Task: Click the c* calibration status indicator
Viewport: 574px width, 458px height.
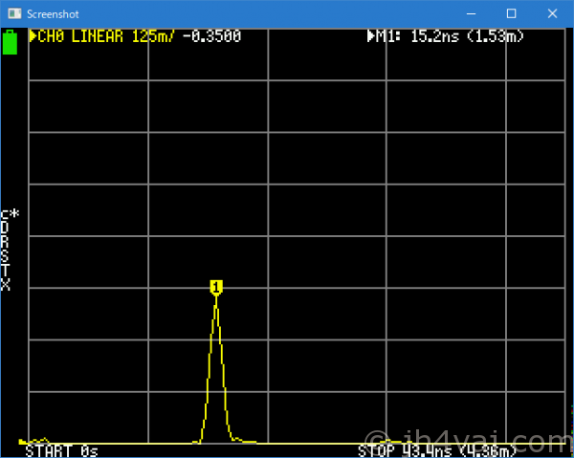Action: click(x=10, y=214)
